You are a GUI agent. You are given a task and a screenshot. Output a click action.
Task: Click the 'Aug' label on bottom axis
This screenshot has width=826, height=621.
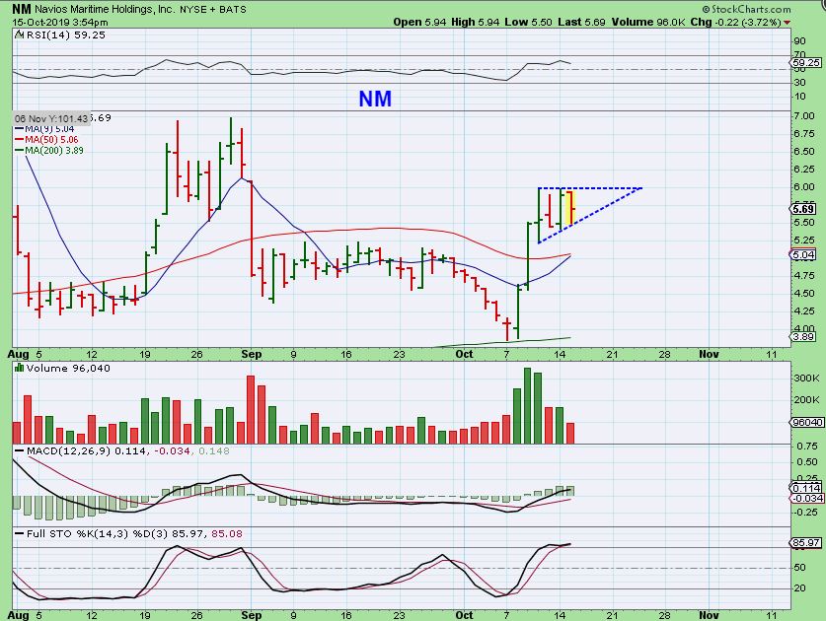coord(19,615)
